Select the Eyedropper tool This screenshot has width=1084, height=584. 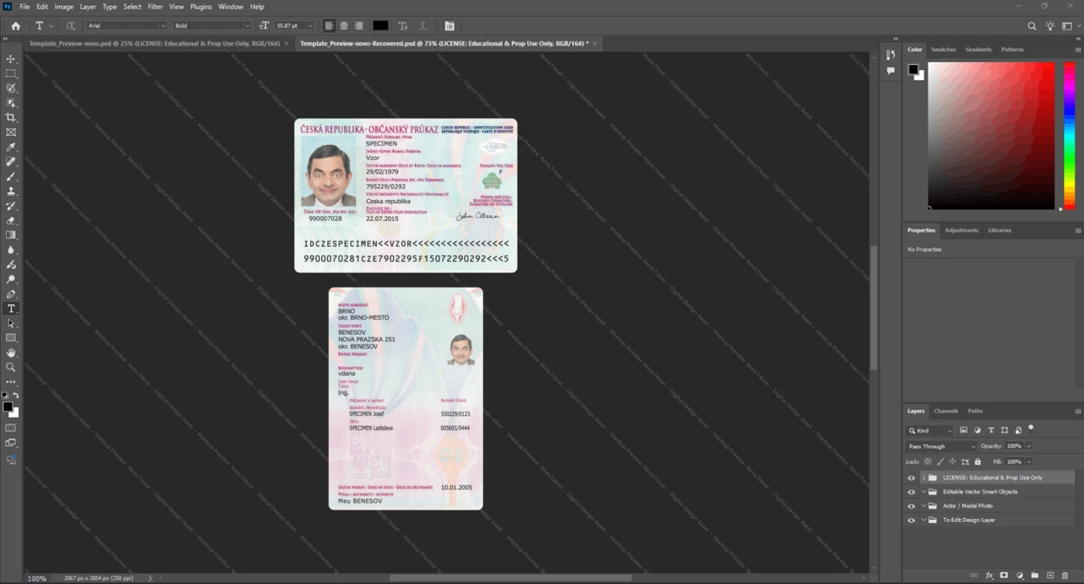[11, 147]
